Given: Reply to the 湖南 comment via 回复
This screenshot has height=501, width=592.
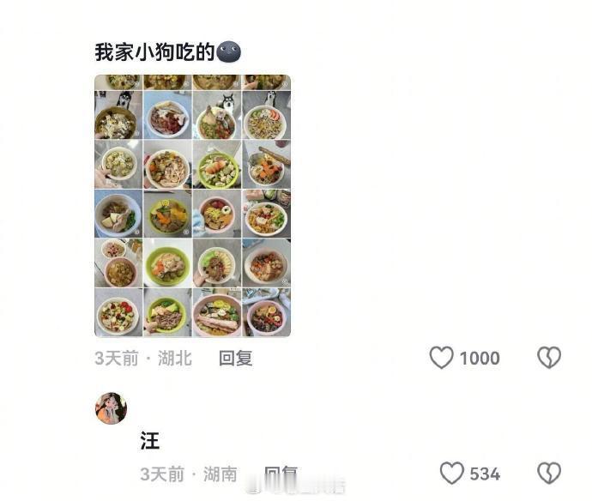Looking at the screenshot, I should (281, 473).
